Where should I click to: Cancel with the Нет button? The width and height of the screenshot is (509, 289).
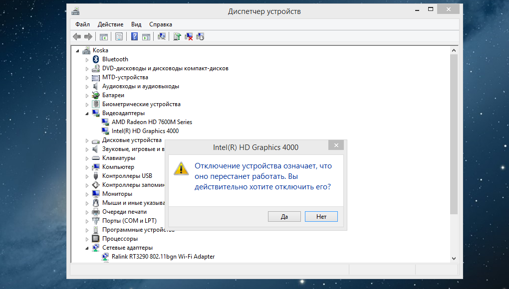tap(321, 216)
